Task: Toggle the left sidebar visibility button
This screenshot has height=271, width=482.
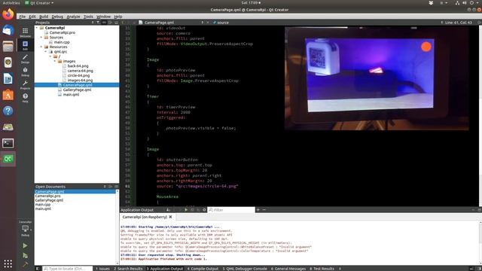Action: pos(38,269)
